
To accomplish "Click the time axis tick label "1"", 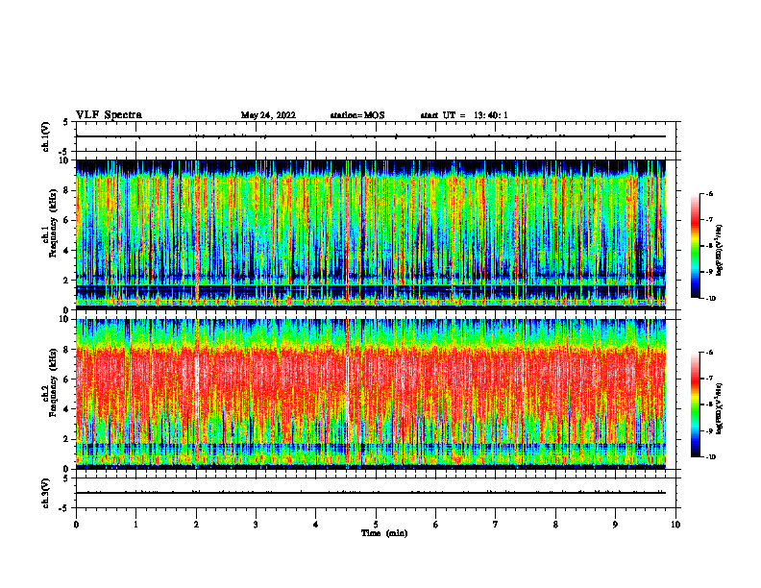I will coord(135,525).
